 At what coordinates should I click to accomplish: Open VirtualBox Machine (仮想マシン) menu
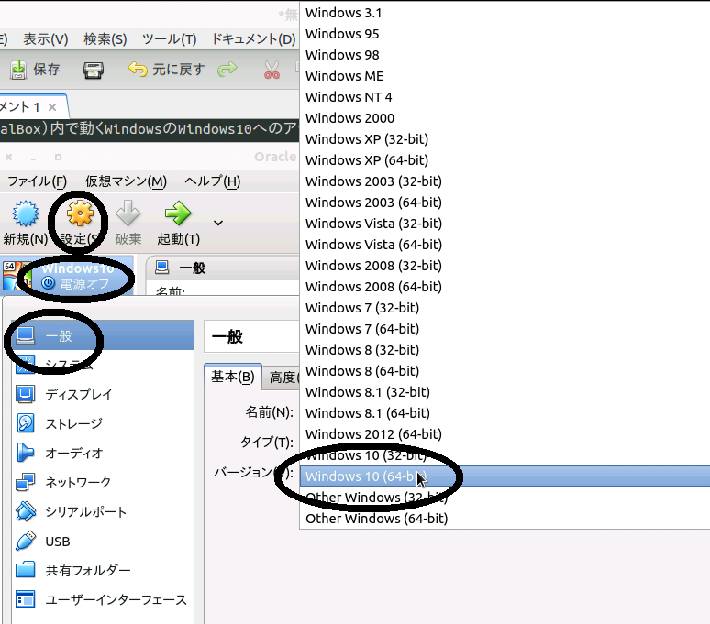(x=126, y=181)
